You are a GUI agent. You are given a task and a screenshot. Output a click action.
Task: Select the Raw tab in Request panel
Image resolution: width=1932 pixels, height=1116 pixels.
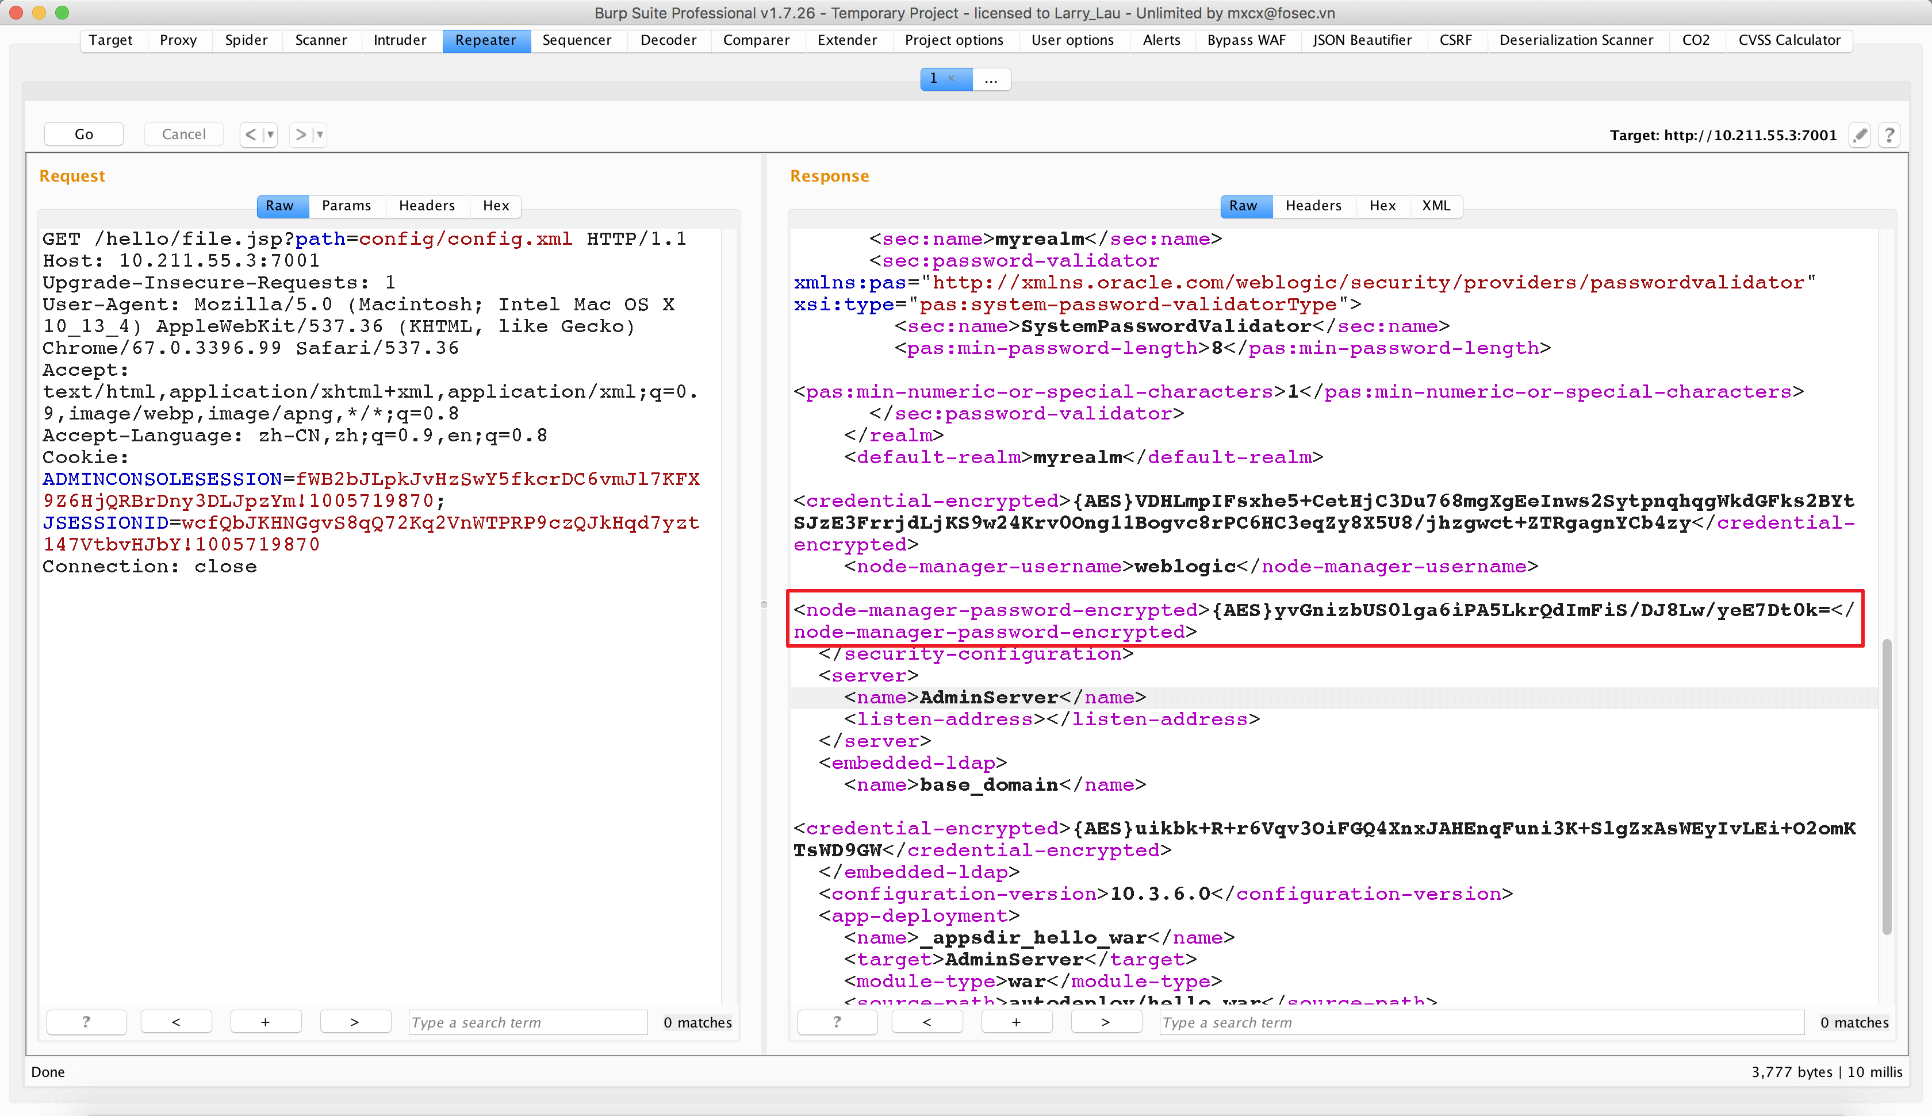coord(278,206)
